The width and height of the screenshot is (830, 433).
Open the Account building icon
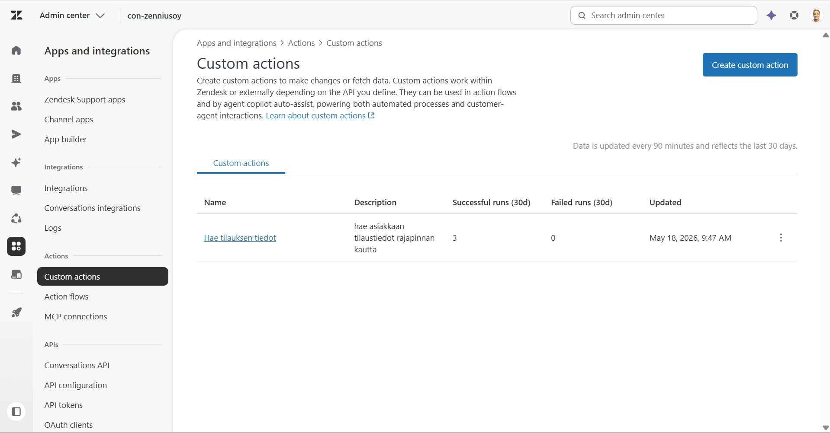(x=16, y=78)
